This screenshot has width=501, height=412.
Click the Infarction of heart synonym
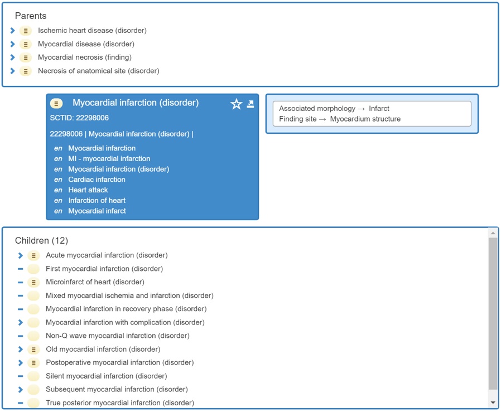(x=97, y=201)
